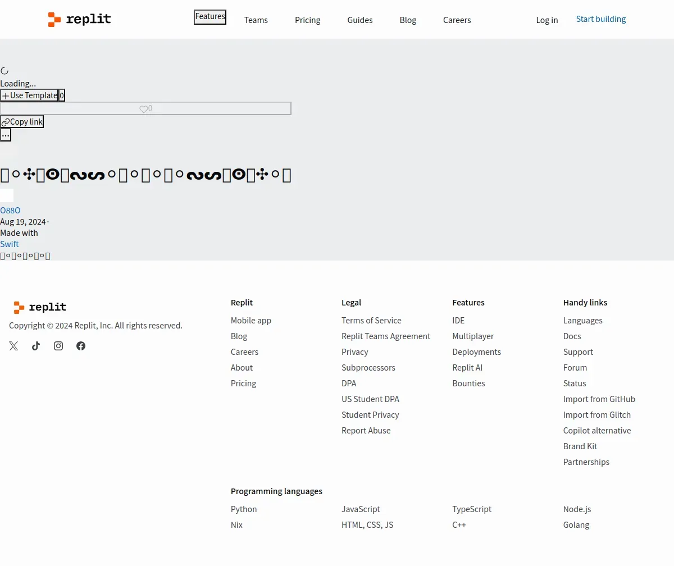The width and height of the screenshot is (674, 566).
Task: Open DPA footer link
Action: click(349, 384)
